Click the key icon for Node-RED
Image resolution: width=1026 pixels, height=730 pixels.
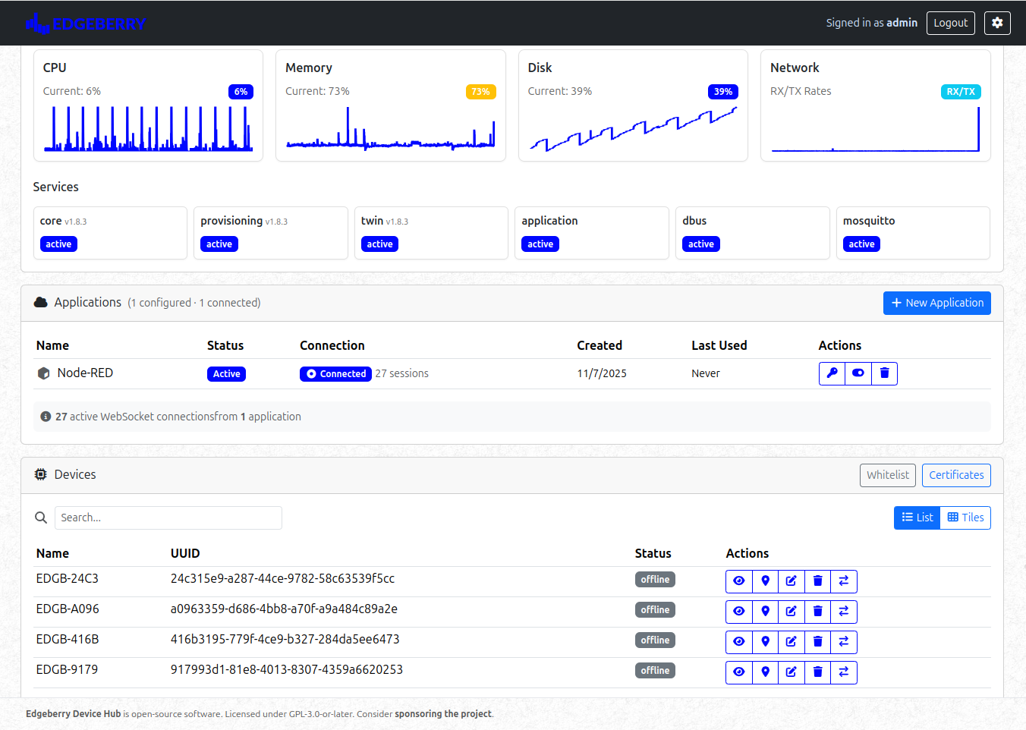coord(832,373)
